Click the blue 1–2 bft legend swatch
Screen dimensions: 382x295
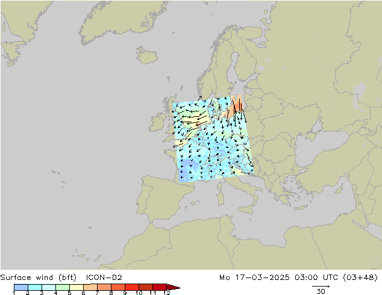click(x=20, y=287)
